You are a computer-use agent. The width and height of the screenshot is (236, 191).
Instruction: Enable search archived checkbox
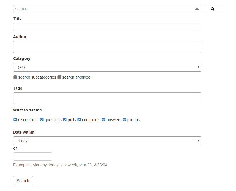pyautogui.click(x=59, y=77)
